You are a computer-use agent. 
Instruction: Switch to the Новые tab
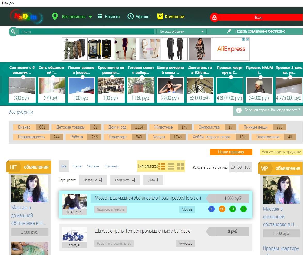(x=77, y=166)
